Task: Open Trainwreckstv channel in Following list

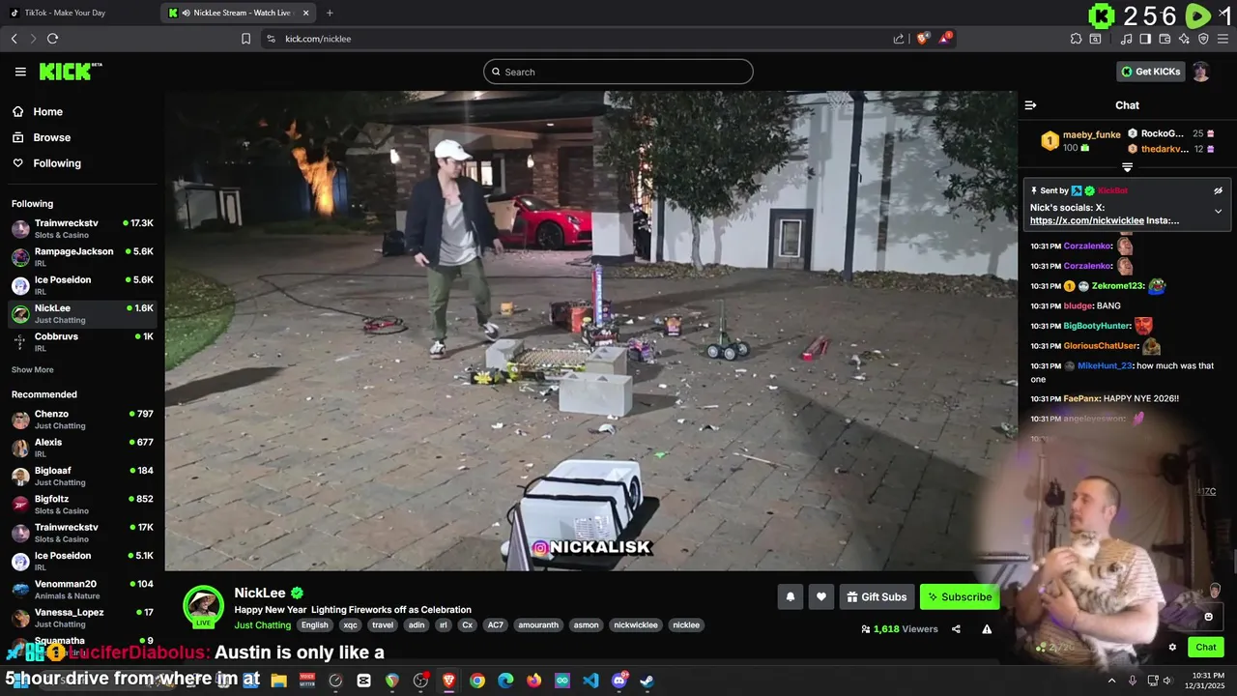Action: coord(82,228)
